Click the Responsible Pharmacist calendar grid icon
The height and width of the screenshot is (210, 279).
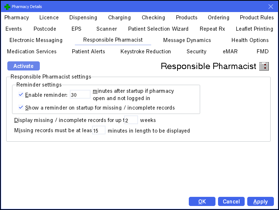pyautogui.click(x=264, y=66)
